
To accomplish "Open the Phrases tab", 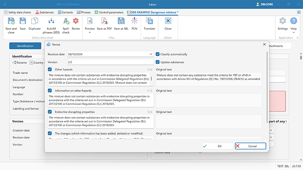I will pos(84,12).
